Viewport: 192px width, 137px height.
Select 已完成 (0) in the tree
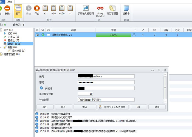(13, 37)
